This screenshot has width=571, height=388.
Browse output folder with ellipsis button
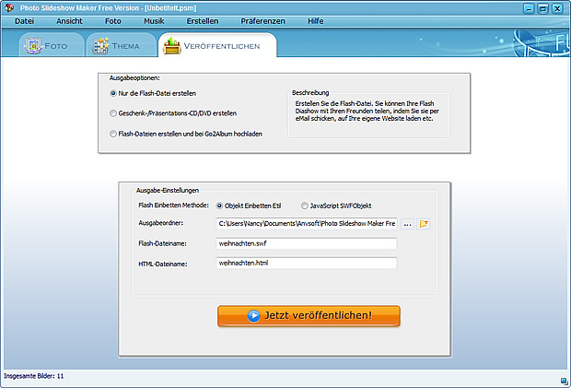point(407,224)
